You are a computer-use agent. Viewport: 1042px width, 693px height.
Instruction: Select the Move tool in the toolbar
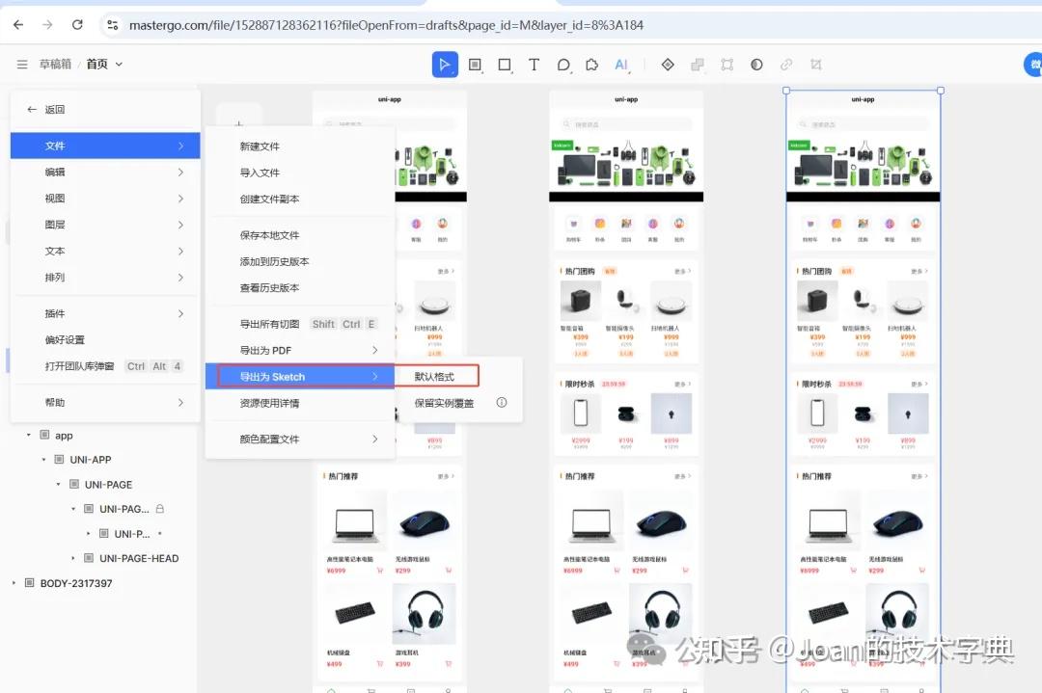pos(445,65)
